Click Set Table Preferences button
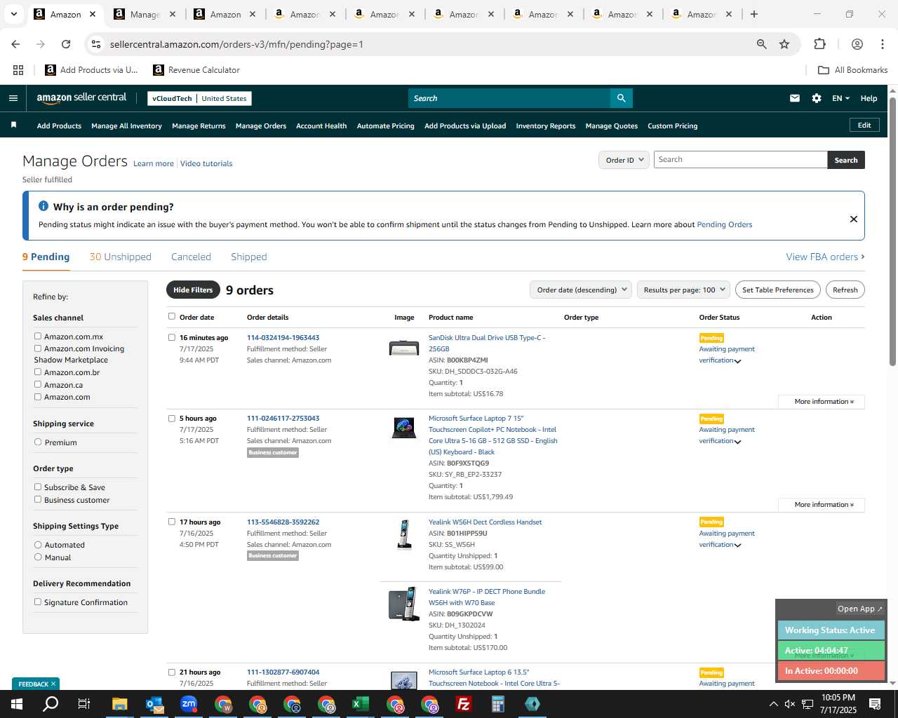Image resolution: width=898 pixels, height=718 pixels. pos(778,290)
